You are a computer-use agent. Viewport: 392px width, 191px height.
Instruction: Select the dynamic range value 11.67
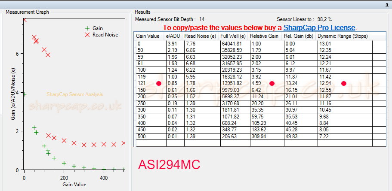345,70
